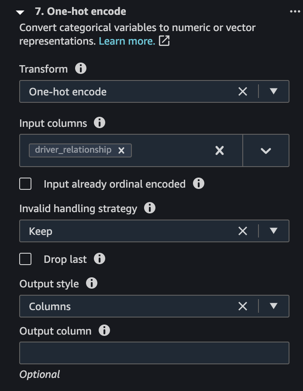Open the Invalid handling strategy dropdown
Image resolution: width=303 pixels, height=391 pixels.
pos(274,231)
